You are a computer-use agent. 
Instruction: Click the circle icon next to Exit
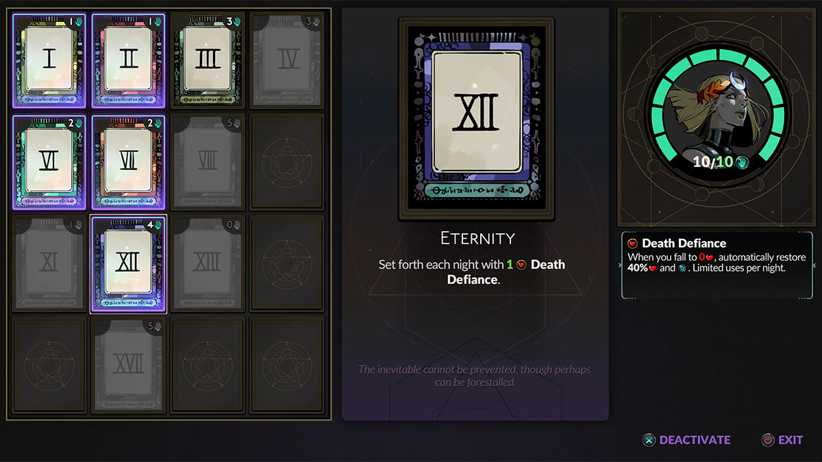pyautogui.click(x=768, y=440)
